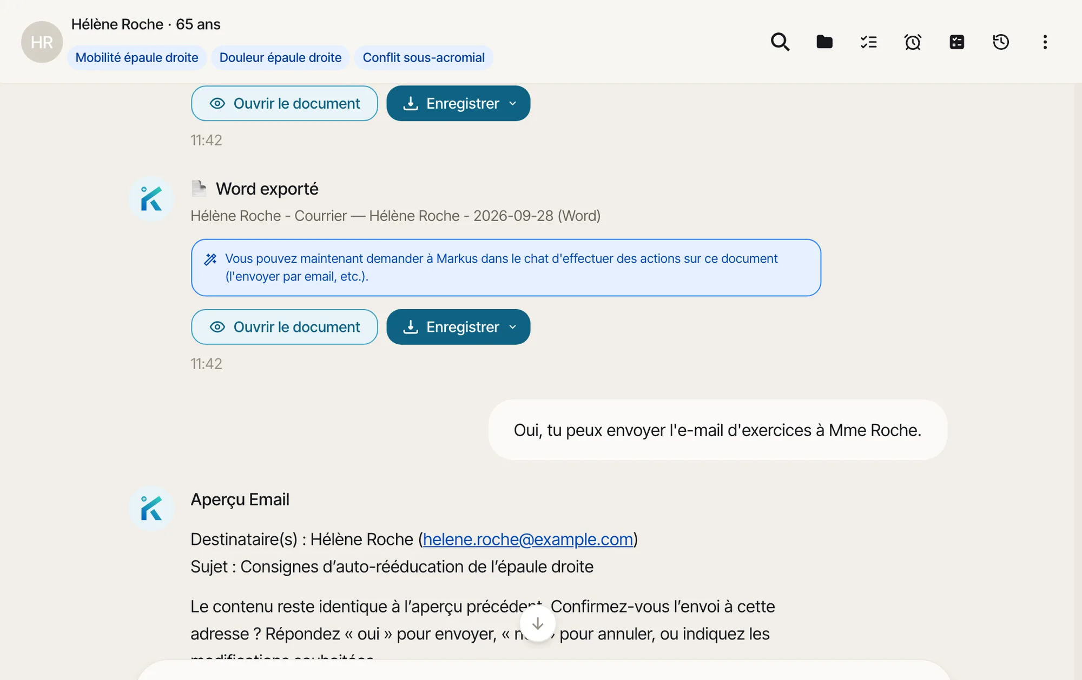Open the document above the first 11:42 timestamp
Viewport: 1082px width, 680px height.
coord(285,103)
